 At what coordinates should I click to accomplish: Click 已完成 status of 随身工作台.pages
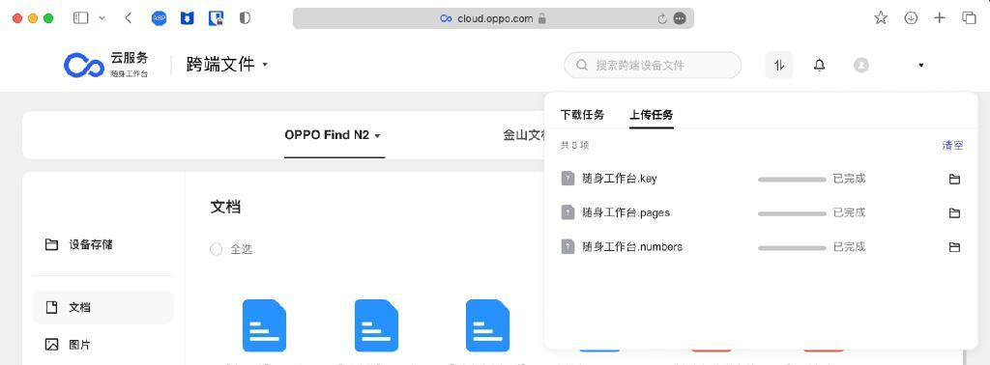point(849,212)
